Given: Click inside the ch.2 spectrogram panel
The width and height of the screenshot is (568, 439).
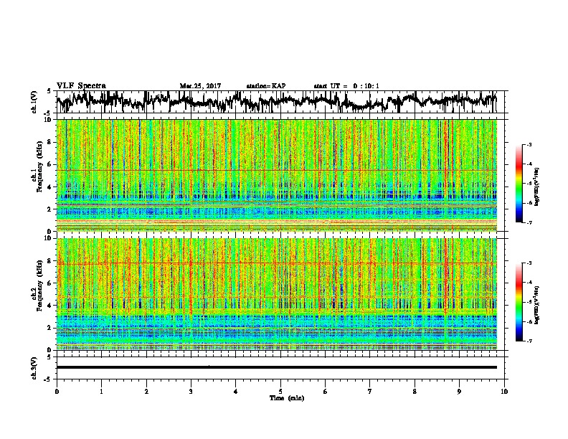Looking at the screenshot, I should pos(276,294).
